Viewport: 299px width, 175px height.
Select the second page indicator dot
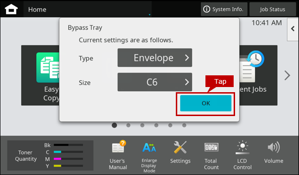[128, 125]
